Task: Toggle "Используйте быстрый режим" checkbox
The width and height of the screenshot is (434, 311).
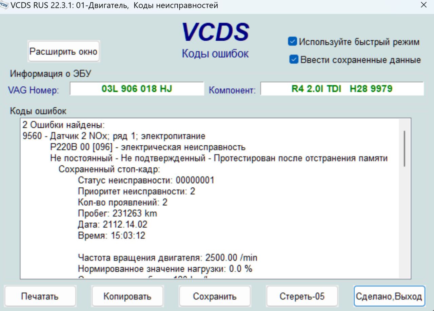Action: point(292,42)
